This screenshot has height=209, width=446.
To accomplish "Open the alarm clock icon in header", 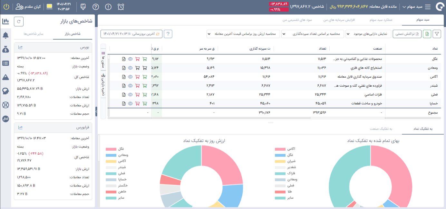I will pos(121,7).
